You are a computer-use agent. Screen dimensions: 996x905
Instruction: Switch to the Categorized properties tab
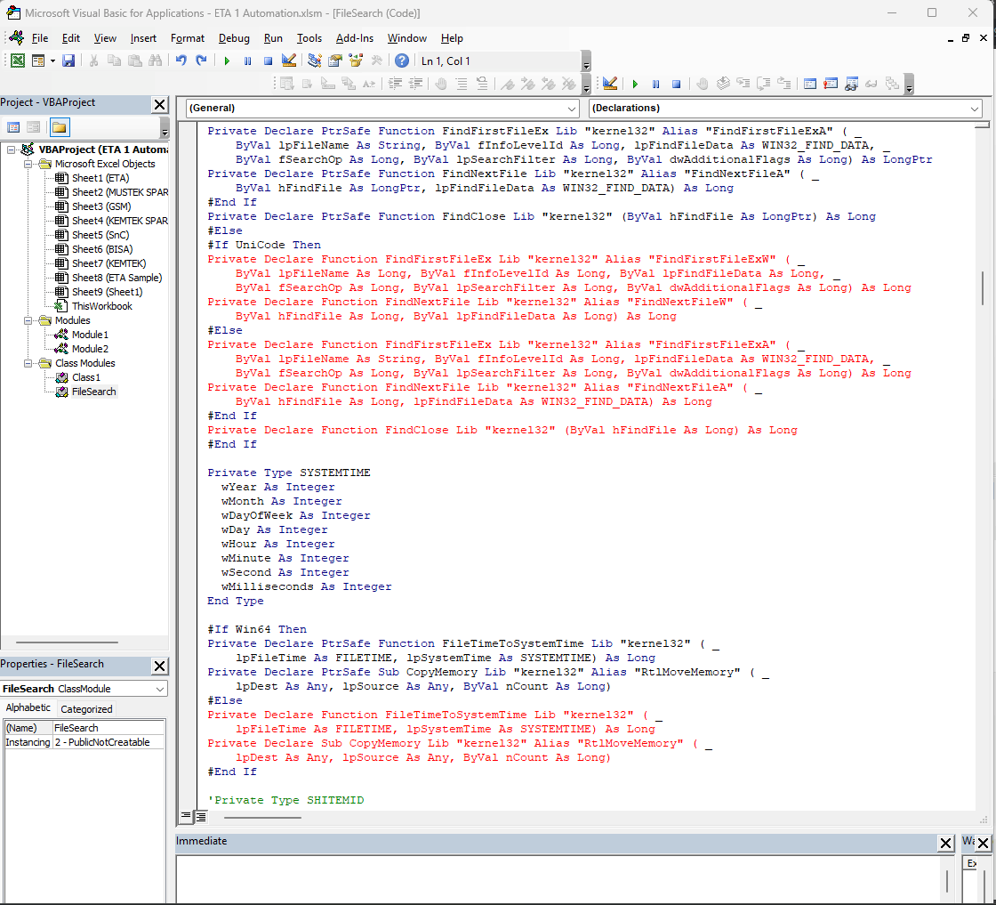[86, 709]
